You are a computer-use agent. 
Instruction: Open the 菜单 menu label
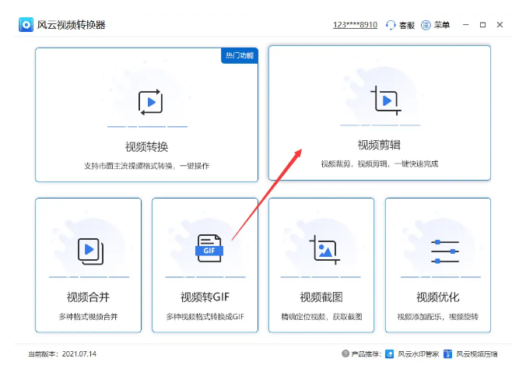tap(442, 25)
